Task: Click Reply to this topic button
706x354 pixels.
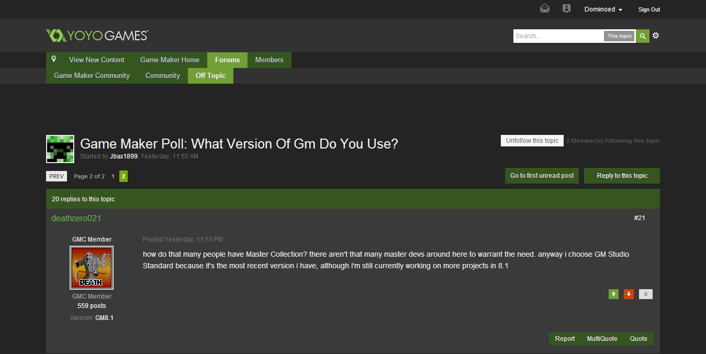Action: 622,176
